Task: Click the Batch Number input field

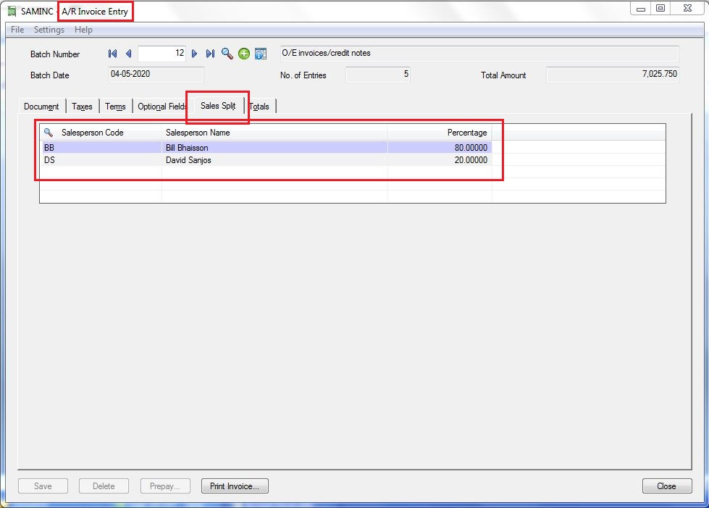Action: click(x=162, y=54)
